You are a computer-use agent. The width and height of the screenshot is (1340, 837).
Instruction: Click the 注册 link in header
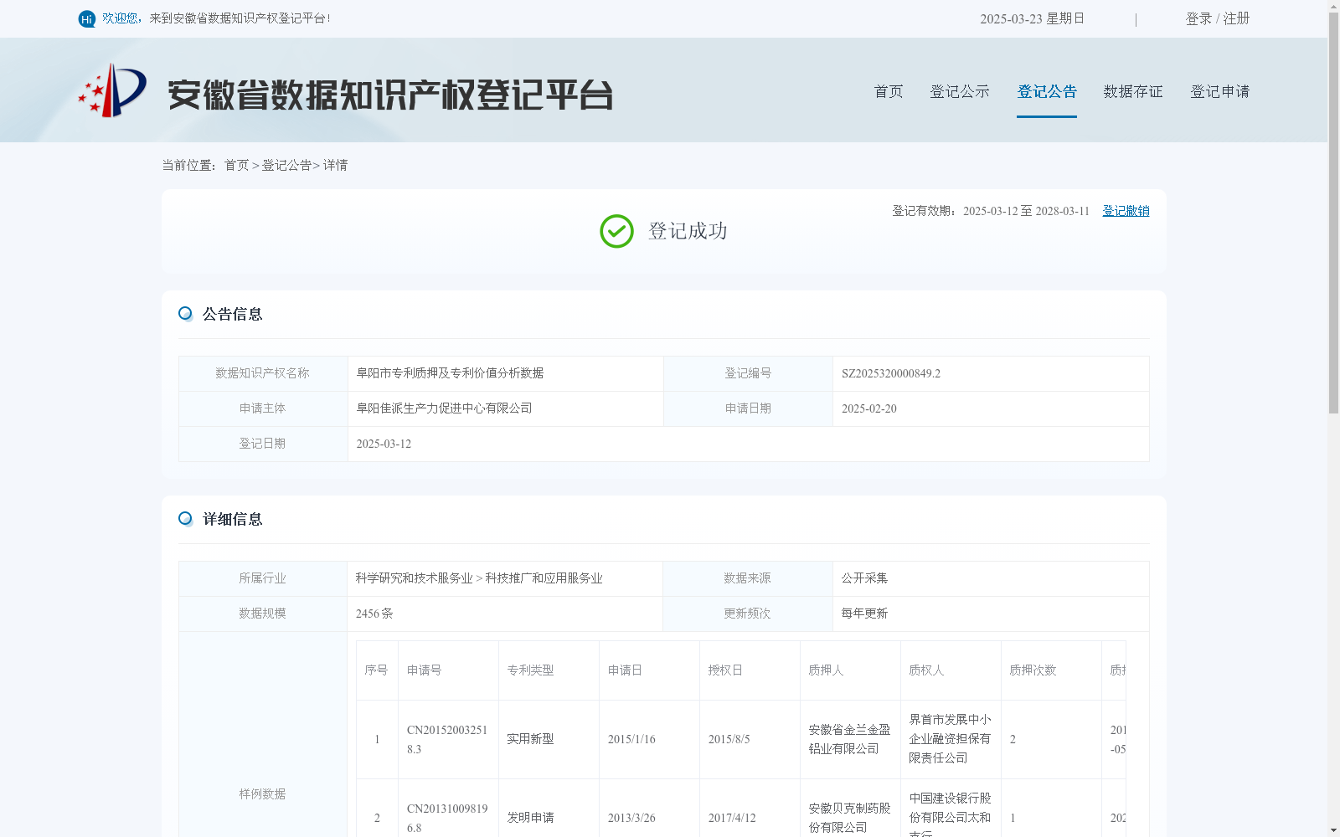[1236, 18]
